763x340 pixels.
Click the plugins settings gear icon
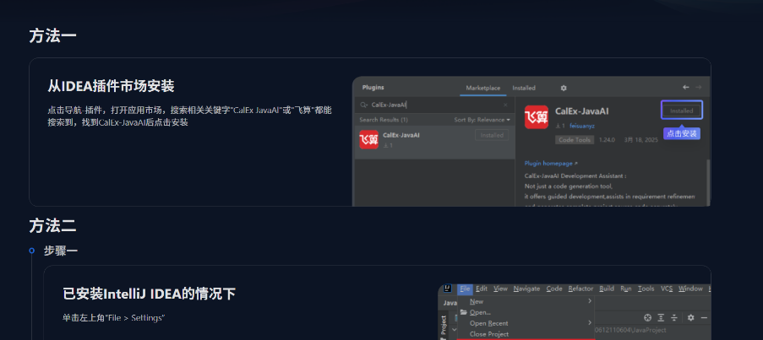coord(564,88)
